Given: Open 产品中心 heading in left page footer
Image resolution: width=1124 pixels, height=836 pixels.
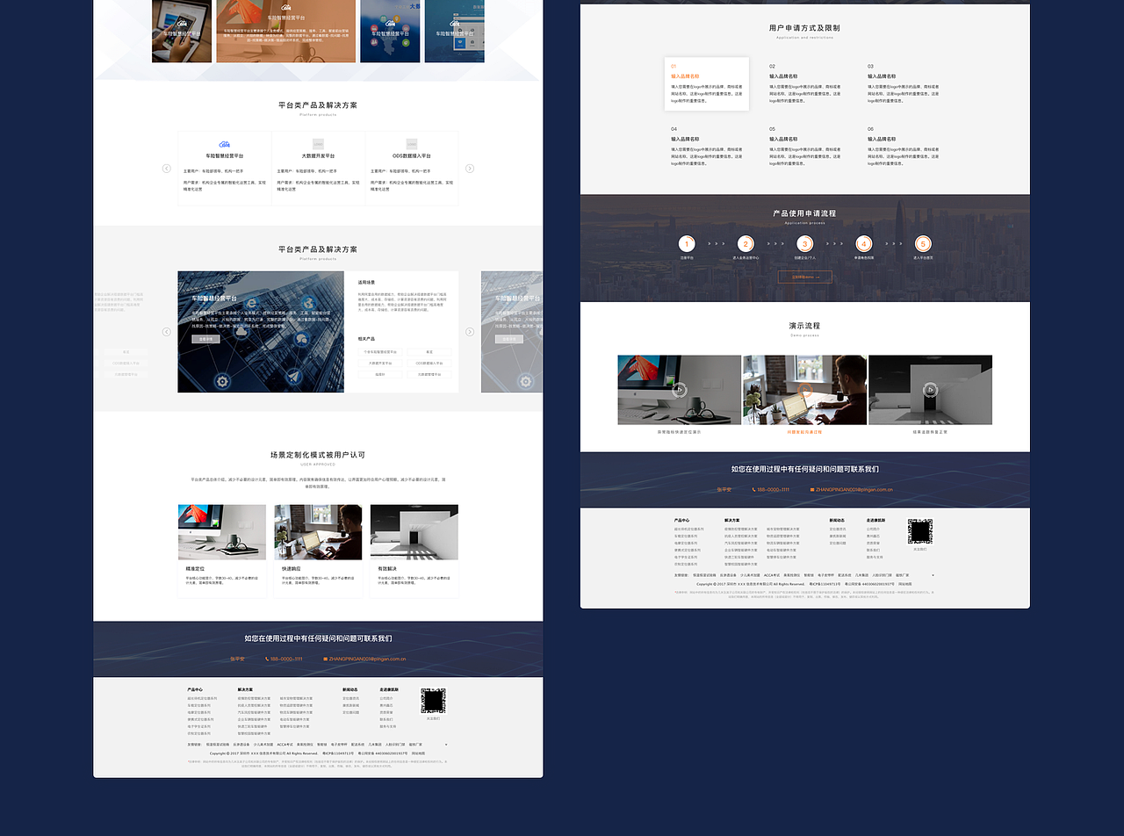Looking at the screenshot, I should pyautogui.click(x=195, y=689).
